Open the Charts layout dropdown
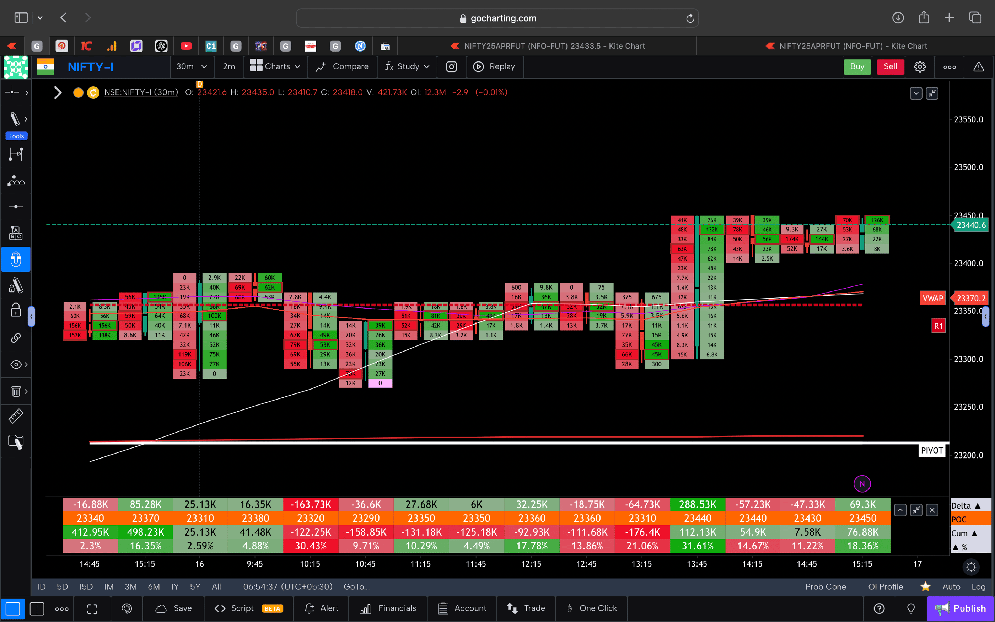 (x=275, y=67)
